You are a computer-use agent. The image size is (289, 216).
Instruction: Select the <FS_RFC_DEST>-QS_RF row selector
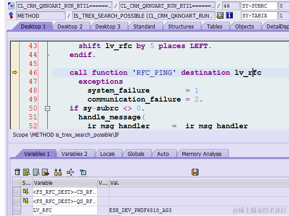point(17,201)
